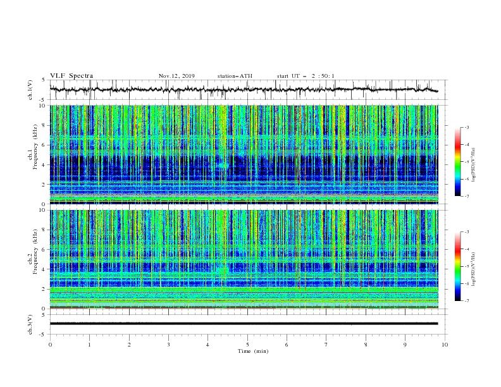
Task: Click the "ch.1(V)" axis label
Action: [30, 90]
